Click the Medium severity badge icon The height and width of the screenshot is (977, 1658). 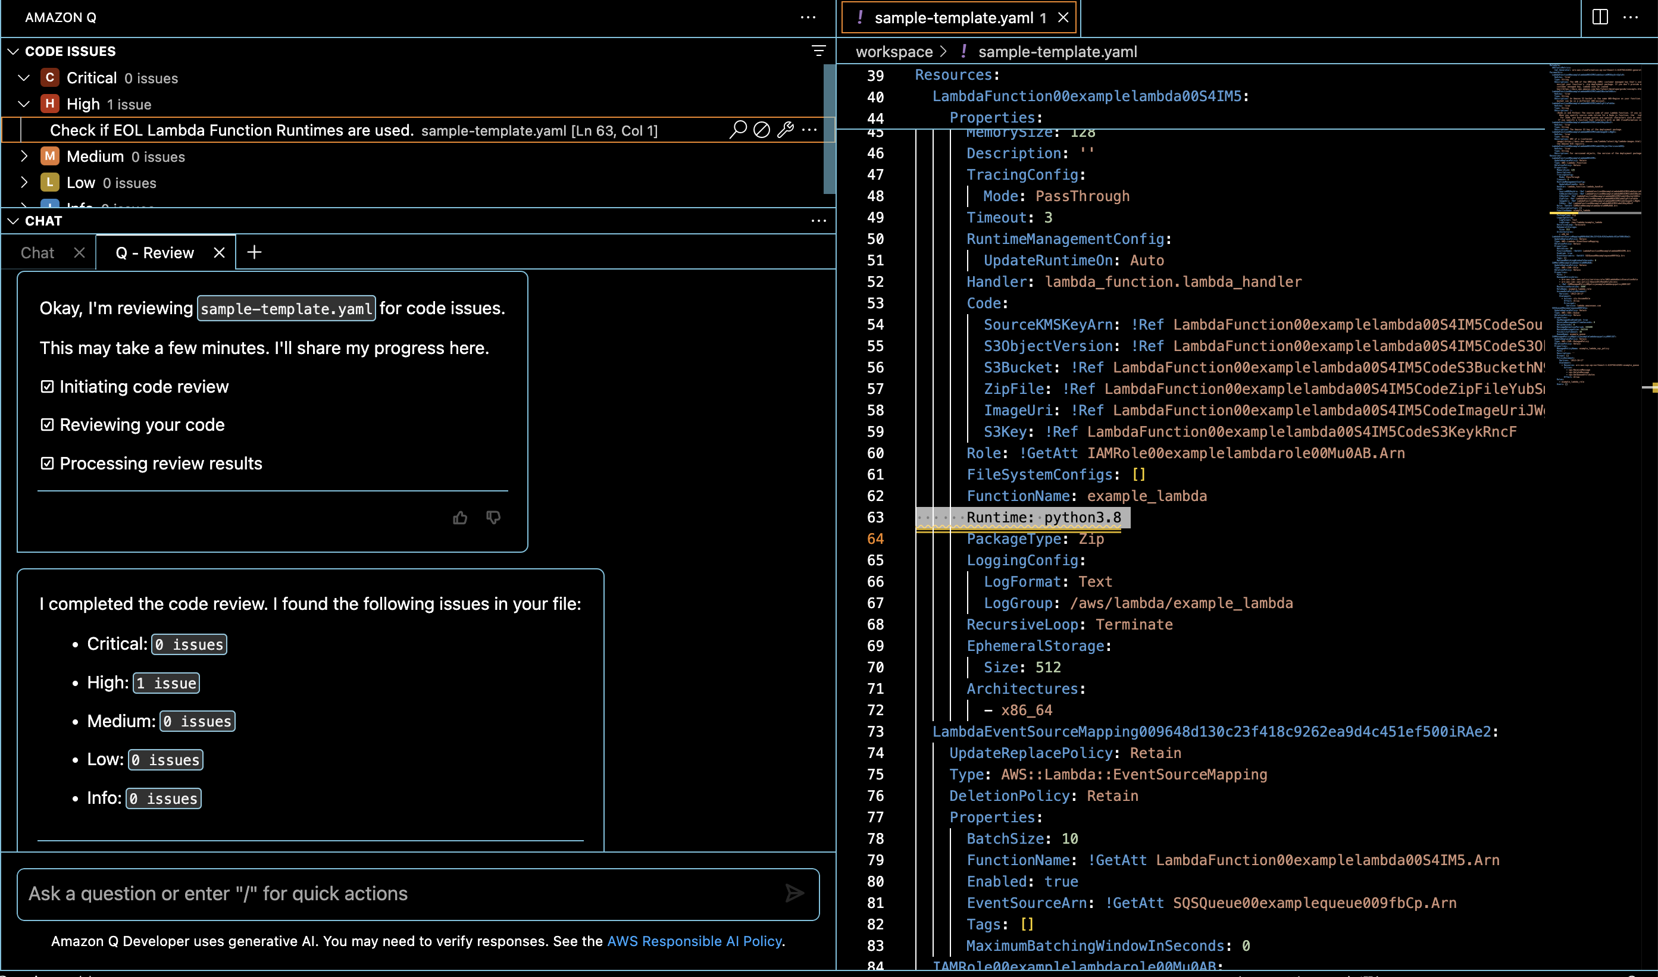tap(49, 156)
